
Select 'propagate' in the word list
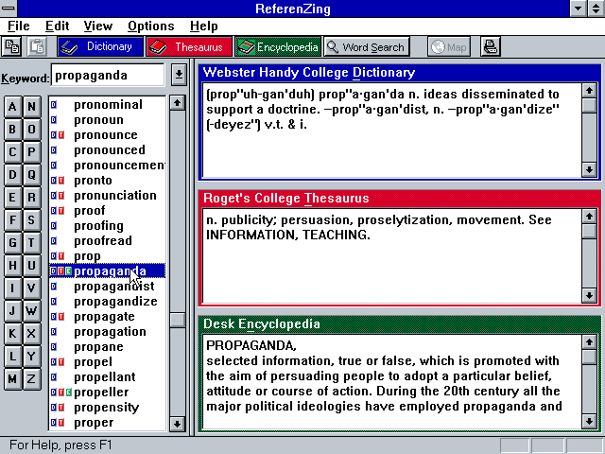108,317
